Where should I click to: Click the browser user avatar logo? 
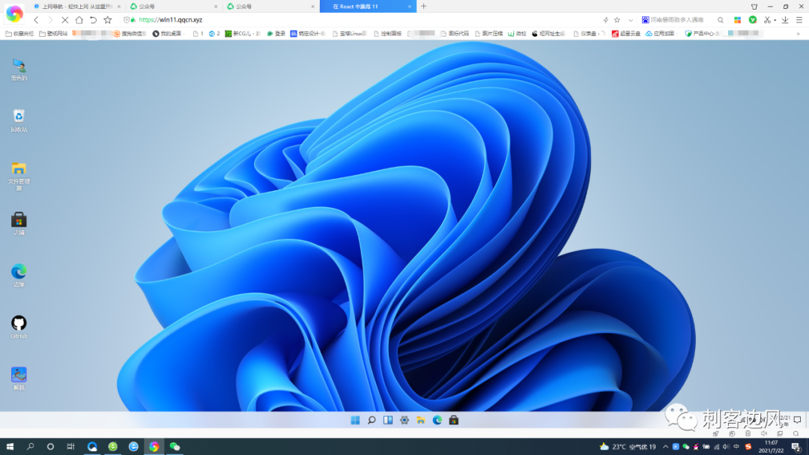point(14,13)
